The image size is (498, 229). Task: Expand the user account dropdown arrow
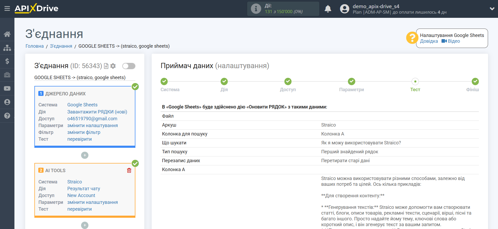click(492, 9)
